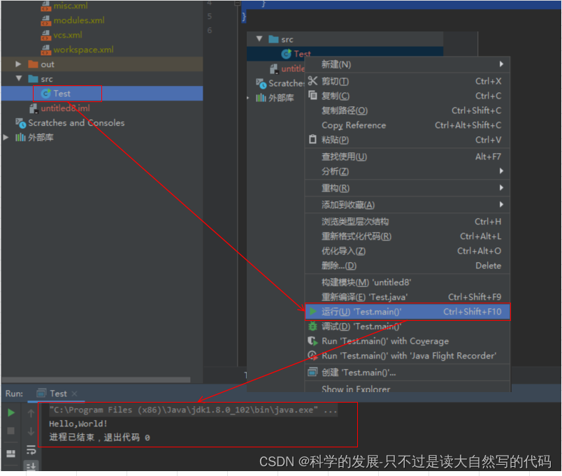Collapse the src folder in left project tree

pos(19,78)
